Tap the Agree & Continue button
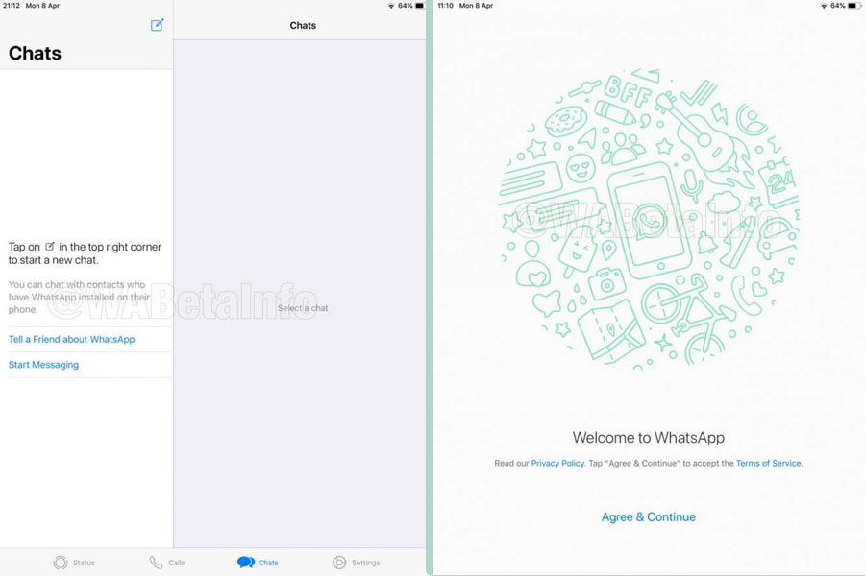Image resolution: width=865 pixels, height=576 pixels. 648,517
